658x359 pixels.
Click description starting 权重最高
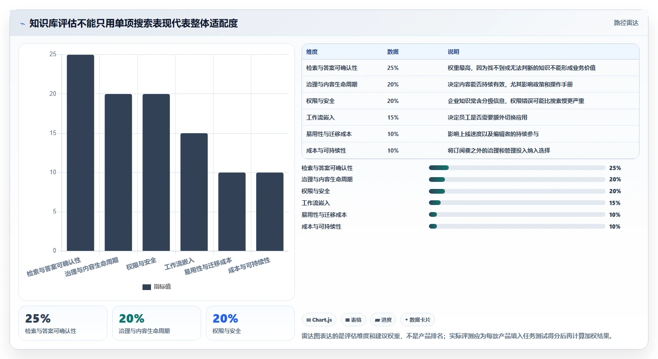coord(522,68)
